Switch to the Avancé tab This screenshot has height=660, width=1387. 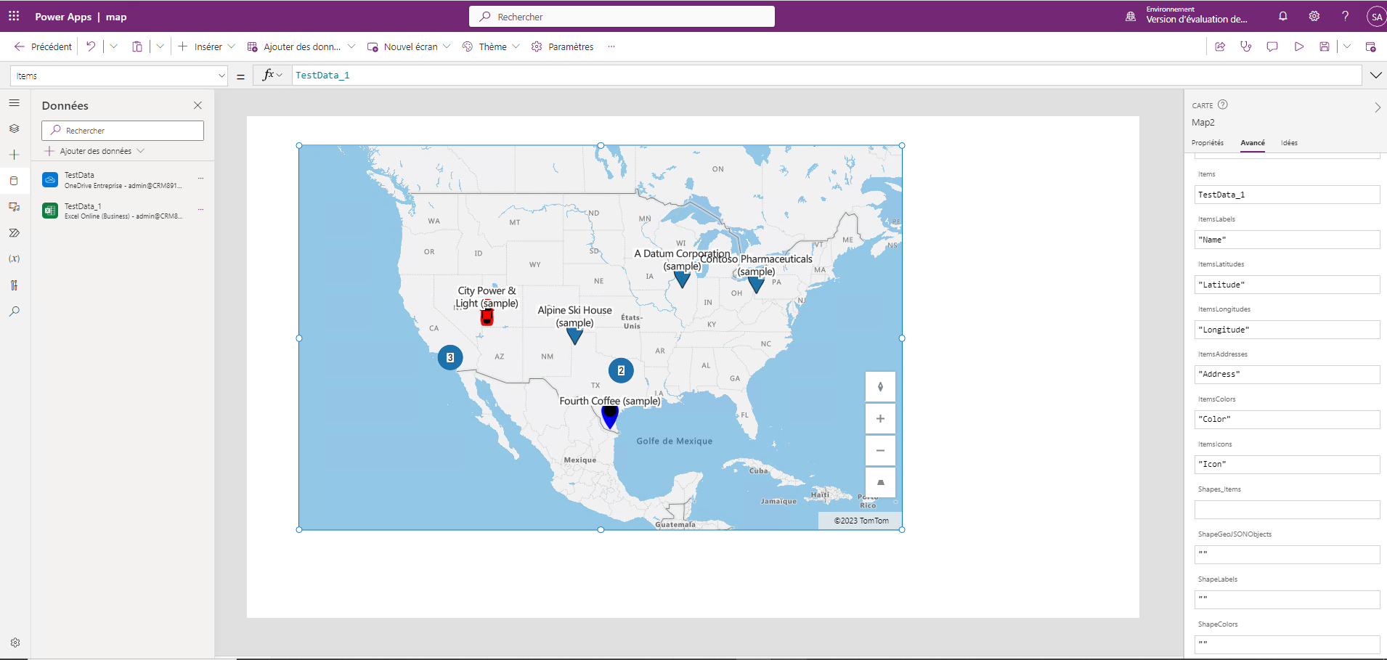[1253, 143]
